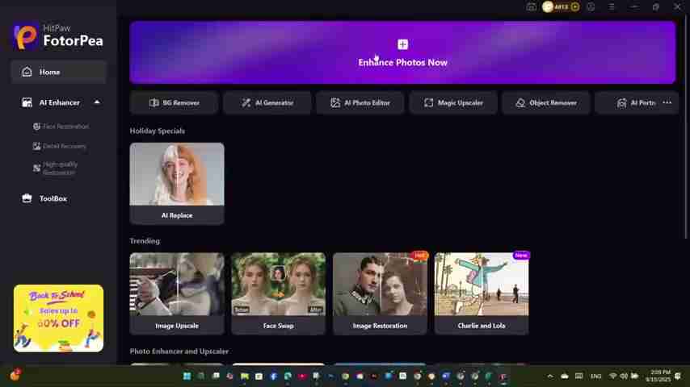Open the Magic Upscaler tool
The width and height of the screenshot is (690, 387).
(453, 102)
